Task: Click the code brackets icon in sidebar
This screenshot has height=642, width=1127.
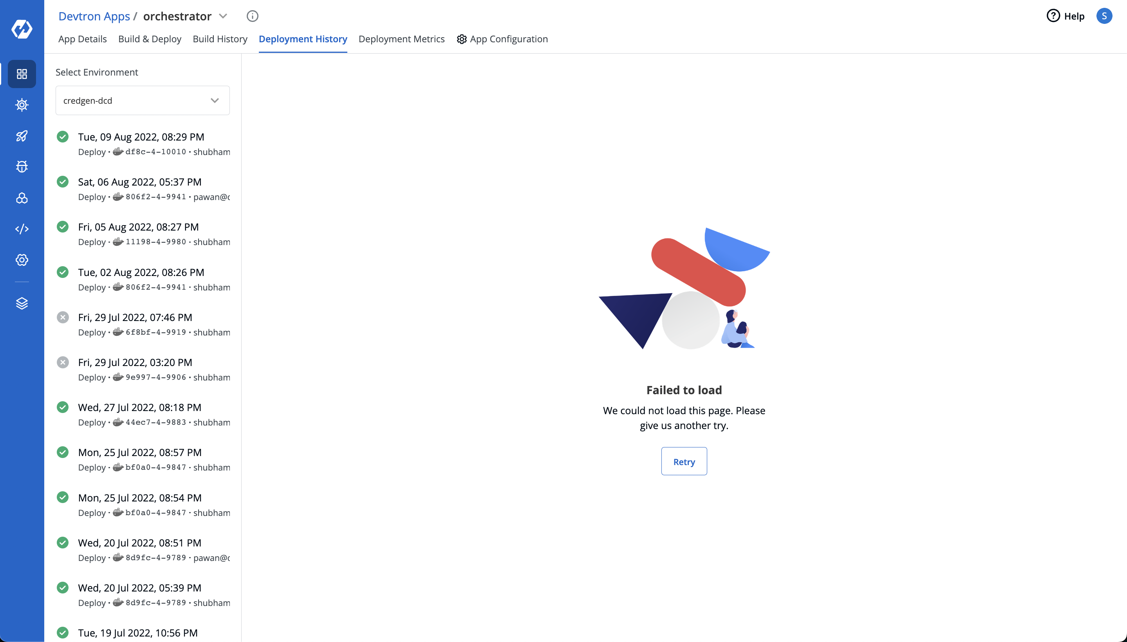Action: click(22, 229)
